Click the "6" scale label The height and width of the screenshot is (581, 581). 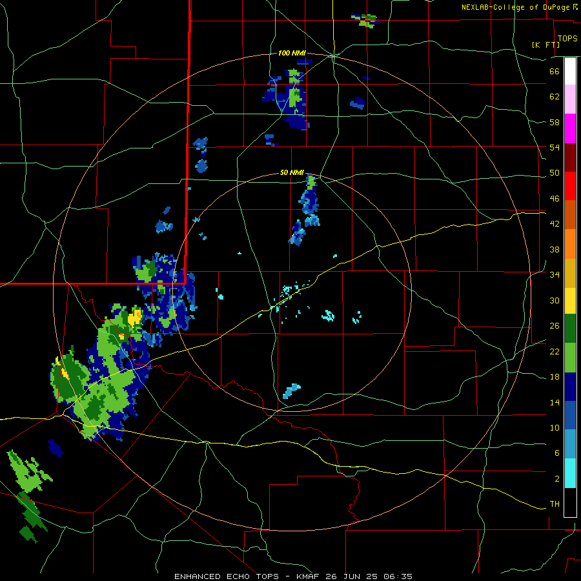[556, 453]
